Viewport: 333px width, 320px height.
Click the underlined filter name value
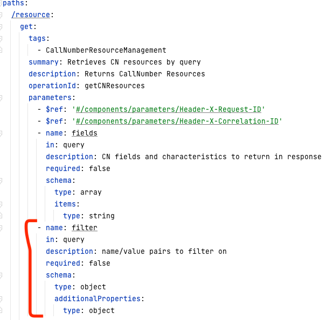[x=84, y=227]
